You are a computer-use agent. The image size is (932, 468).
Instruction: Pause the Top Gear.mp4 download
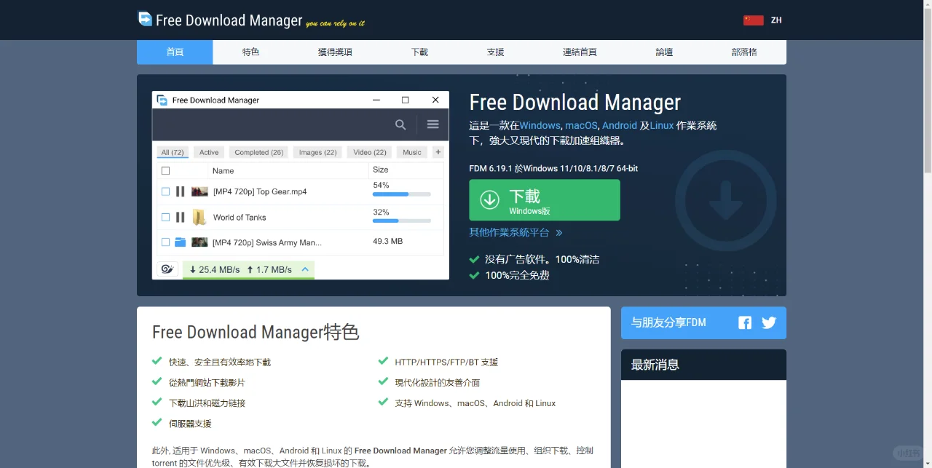(180, 191)
